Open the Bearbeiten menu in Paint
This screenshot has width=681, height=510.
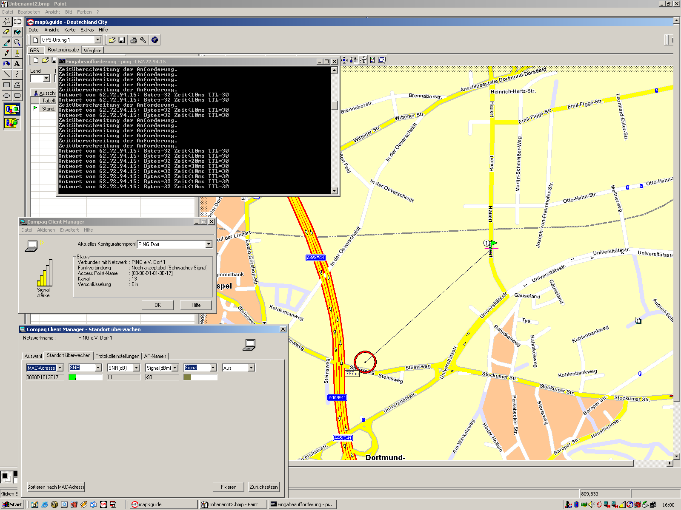[x=29, y=12]
